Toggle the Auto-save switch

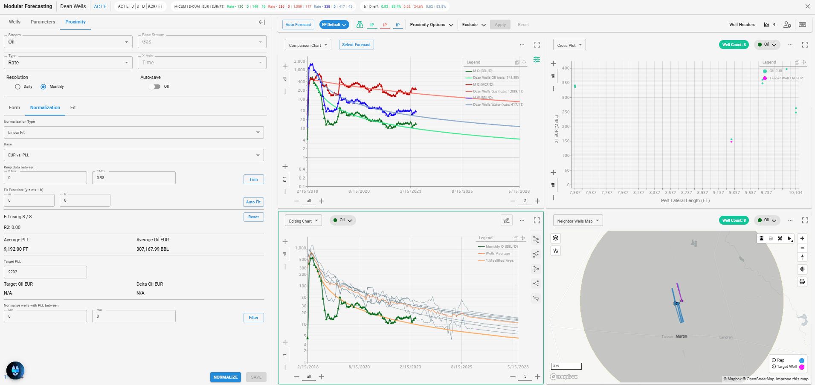tap(154, 87)
